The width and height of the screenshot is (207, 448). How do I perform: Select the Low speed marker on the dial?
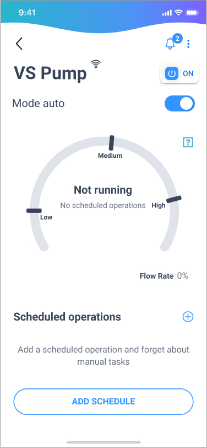tap(34, 211)
